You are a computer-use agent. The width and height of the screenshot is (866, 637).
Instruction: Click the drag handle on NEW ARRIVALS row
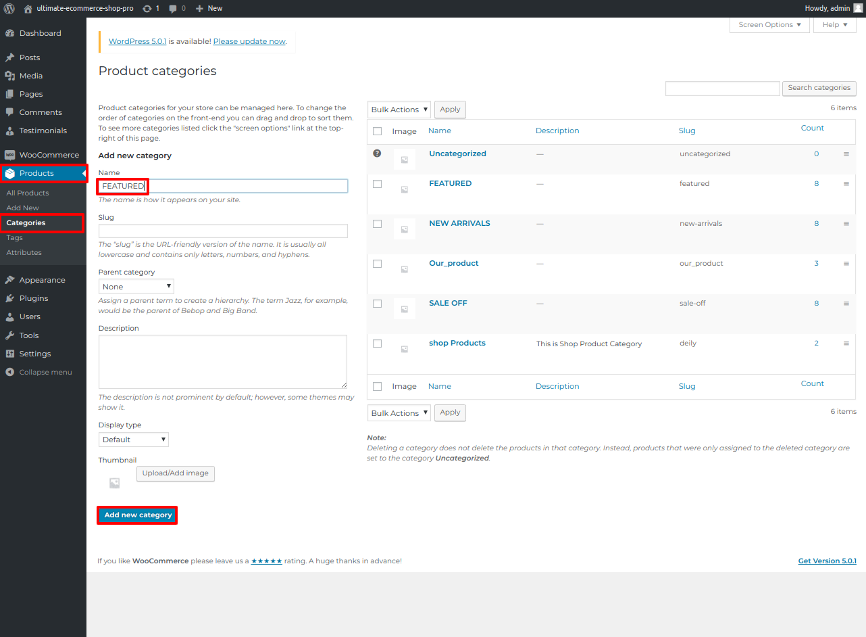click(846, 224)
